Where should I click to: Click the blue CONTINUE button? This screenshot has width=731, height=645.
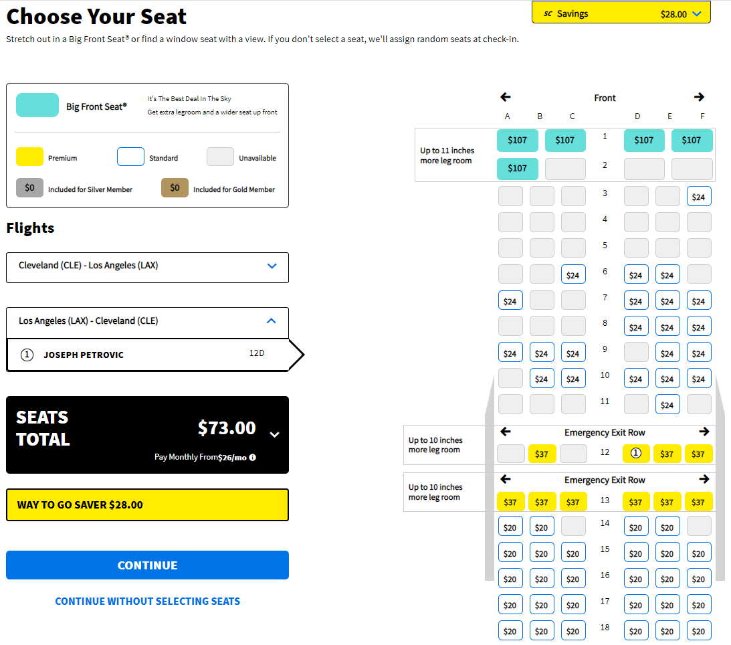[x=147, y=565]
